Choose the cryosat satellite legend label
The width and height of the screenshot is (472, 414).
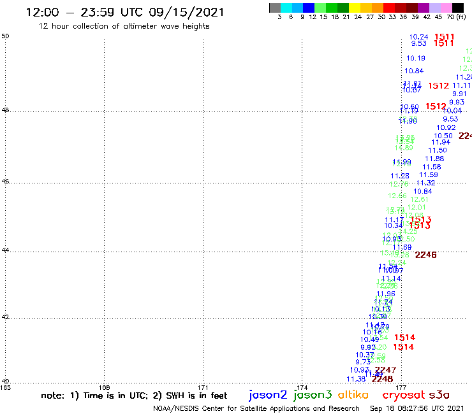(403, 396)
